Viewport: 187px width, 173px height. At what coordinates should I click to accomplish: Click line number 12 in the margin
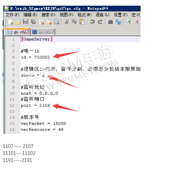12,105
